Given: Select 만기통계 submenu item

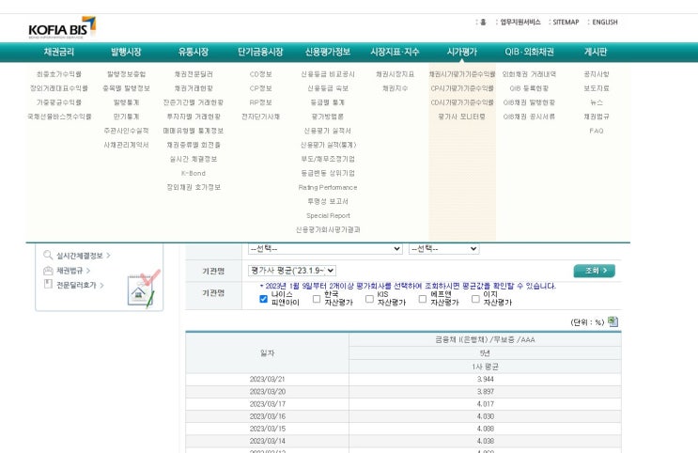Looking at the screenshot, I should tap(126, 117).
